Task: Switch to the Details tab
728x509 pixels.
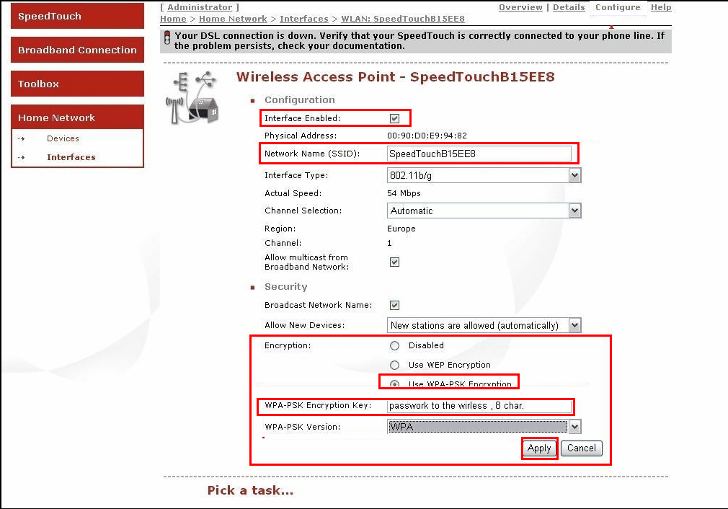Action: (569, 7)
